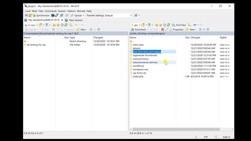Viewport: 251px width, 141px height.
Task: Click the remote New button
Action: tap(191, 30)
